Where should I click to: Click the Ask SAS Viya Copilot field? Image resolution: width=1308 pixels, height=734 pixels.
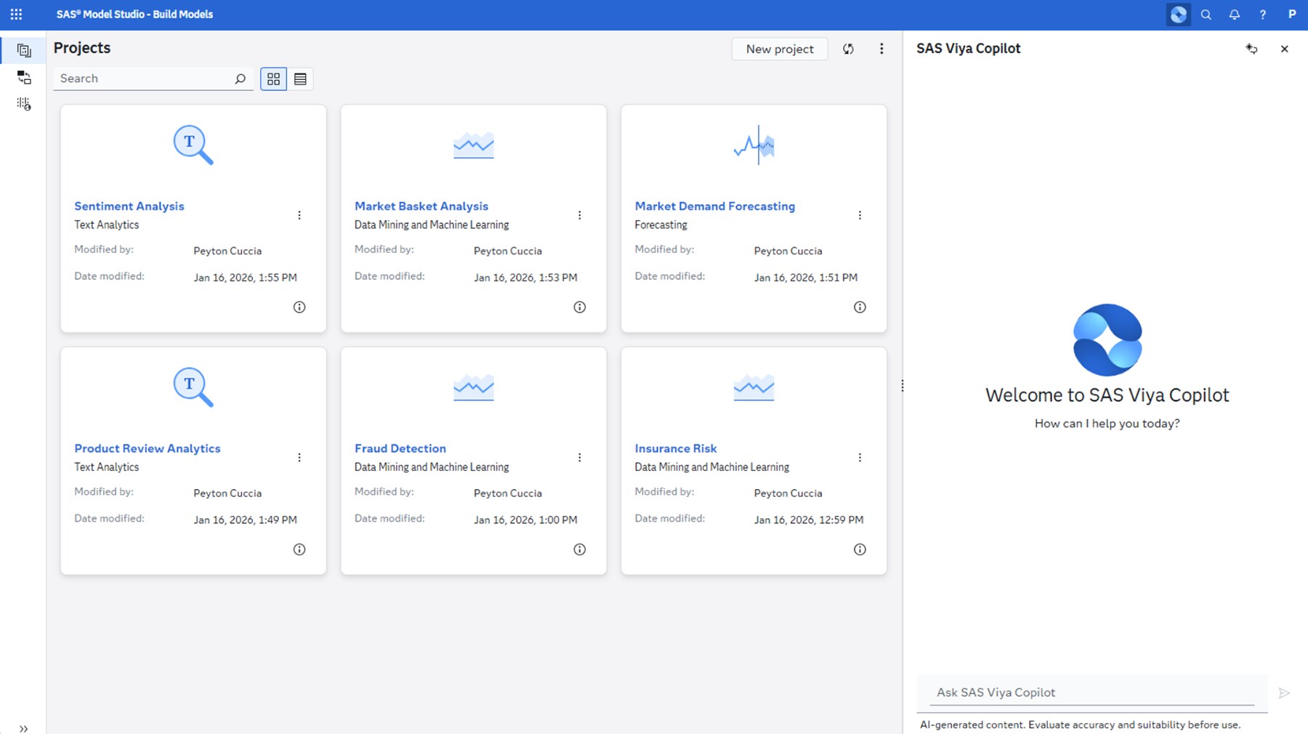coord(1091,693)
